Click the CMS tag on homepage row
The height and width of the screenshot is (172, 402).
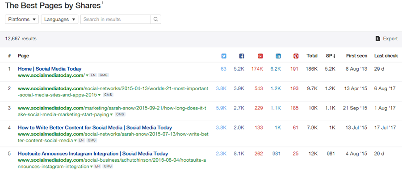point(104,76)
